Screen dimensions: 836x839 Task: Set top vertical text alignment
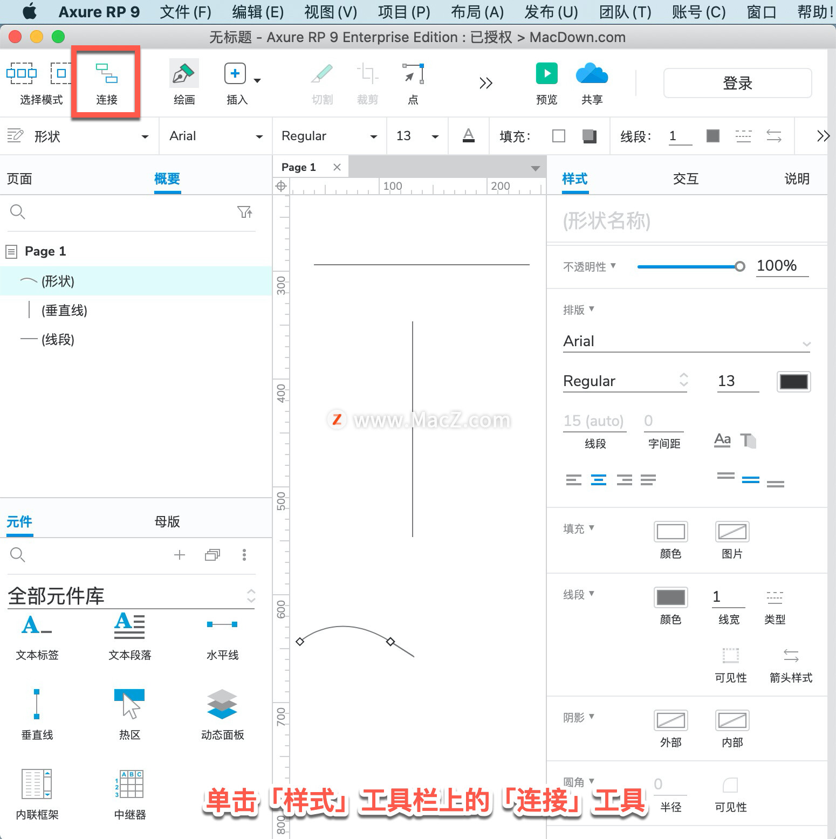click(726, 477)
